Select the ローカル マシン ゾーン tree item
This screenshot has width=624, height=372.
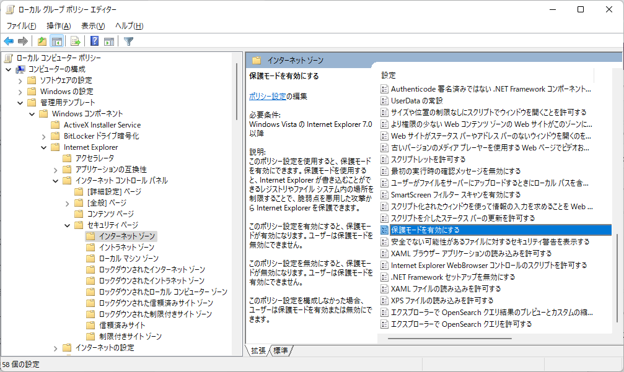click(128, 258)
